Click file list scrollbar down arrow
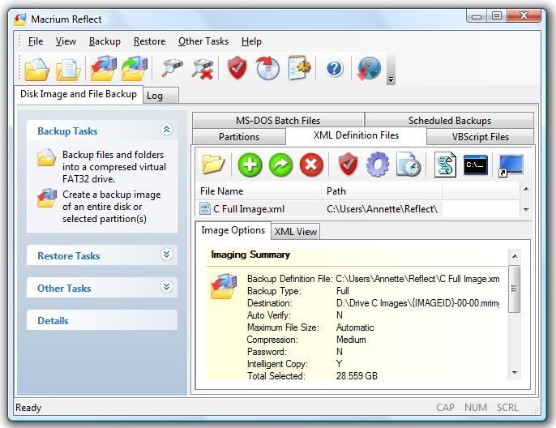The width and height of the screenshot is (556, 428). click(x=526, y=210)
